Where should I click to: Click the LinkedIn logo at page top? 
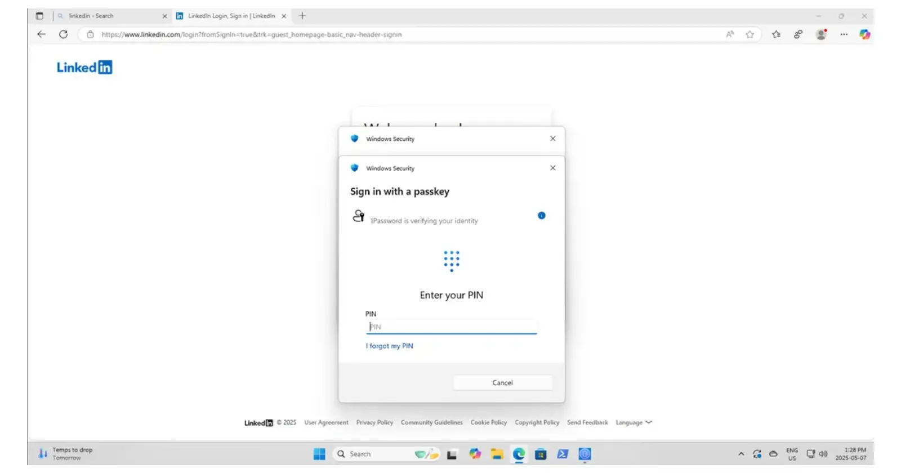[x=84, y=68]
